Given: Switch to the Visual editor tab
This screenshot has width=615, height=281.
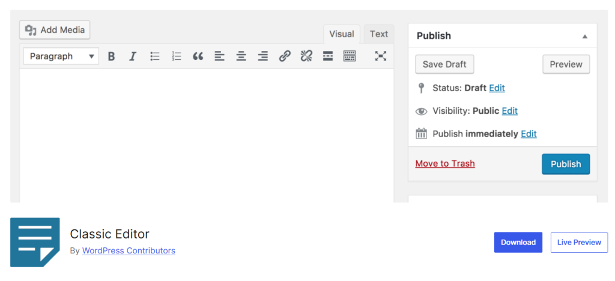Looking at the screenshot, I should tap(341, 34).
